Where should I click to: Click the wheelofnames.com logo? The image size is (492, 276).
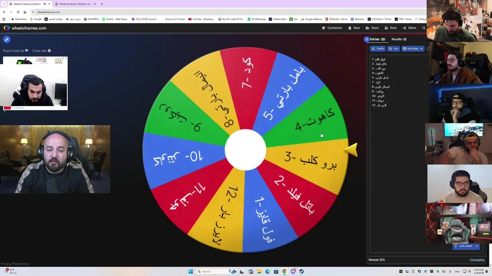25,28
